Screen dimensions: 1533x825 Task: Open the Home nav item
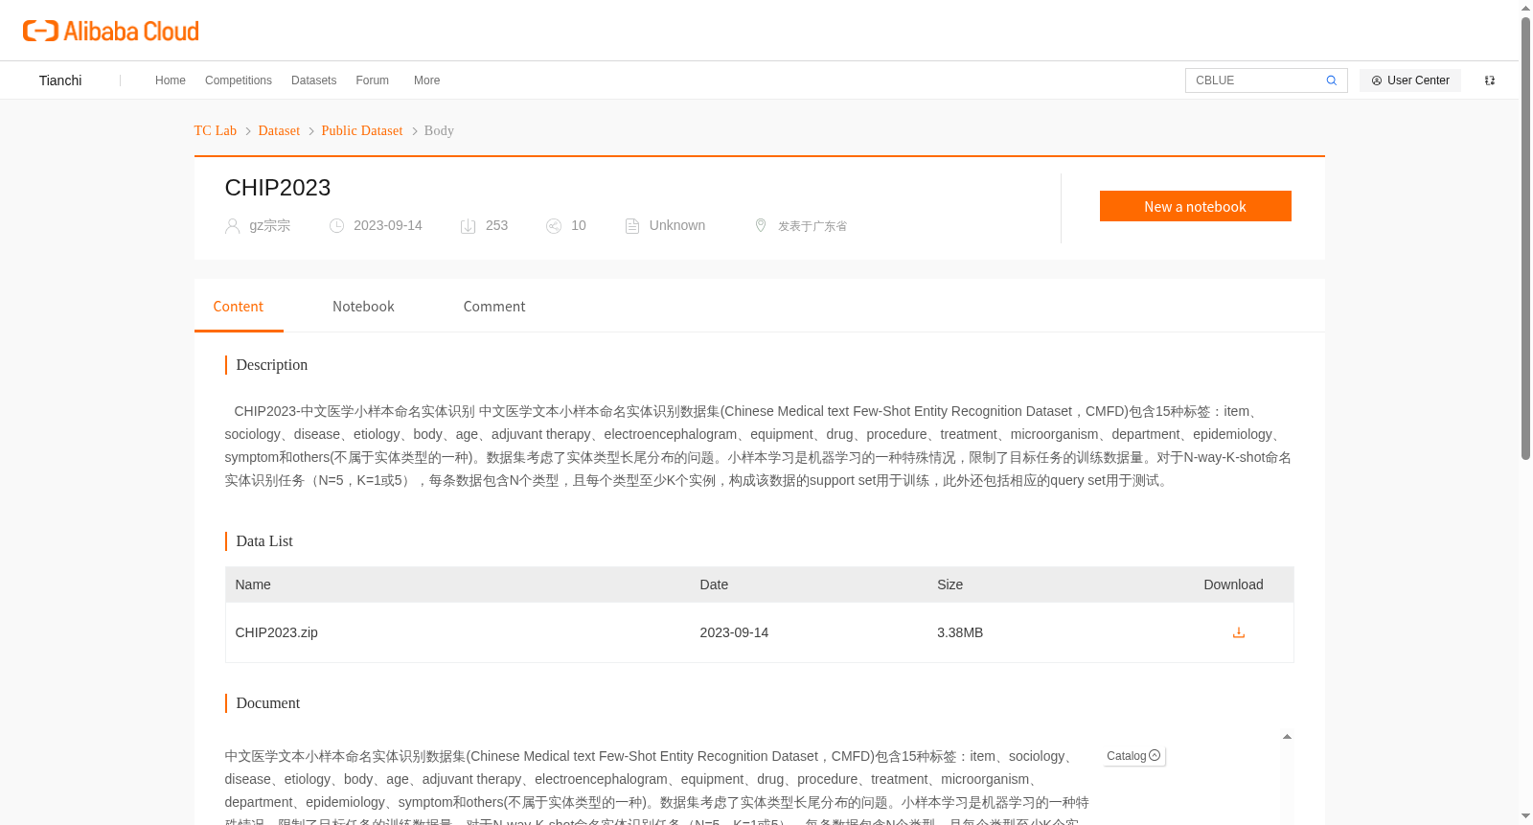click(x=171, y=80)
